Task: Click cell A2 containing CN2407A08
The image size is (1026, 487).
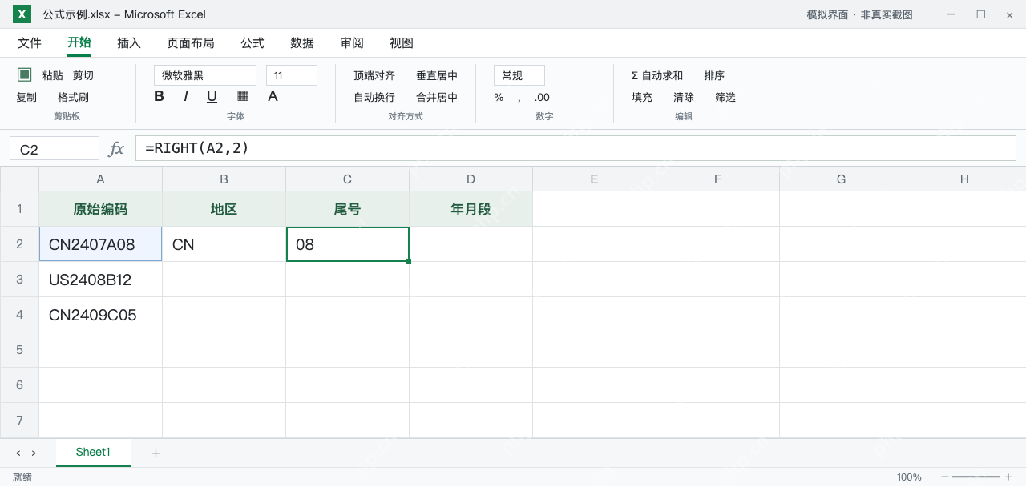Action: point(100,244)
